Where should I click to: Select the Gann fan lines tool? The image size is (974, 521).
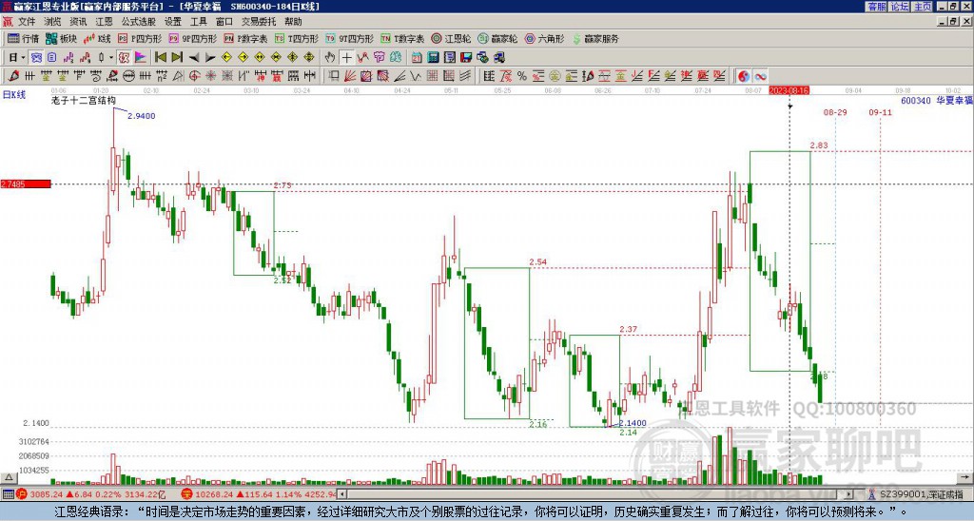pos(350,76)
